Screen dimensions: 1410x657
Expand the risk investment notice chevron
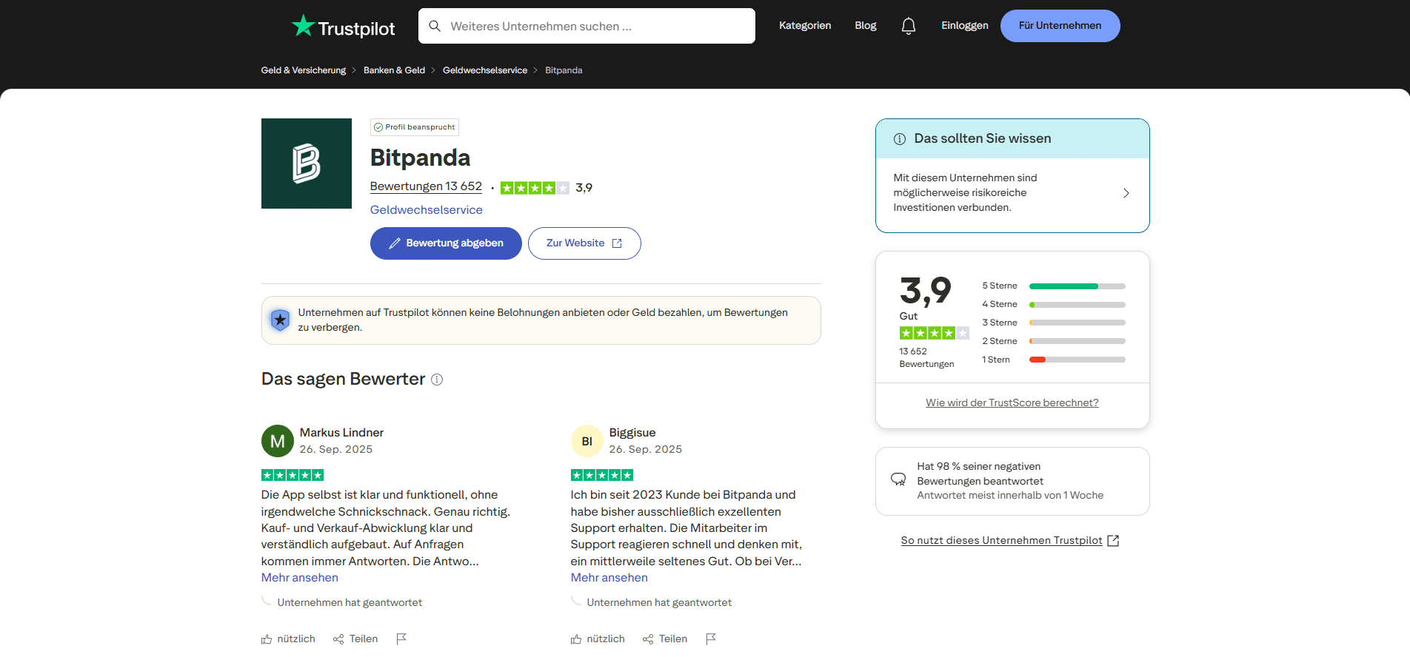[x=1126, y=193]
